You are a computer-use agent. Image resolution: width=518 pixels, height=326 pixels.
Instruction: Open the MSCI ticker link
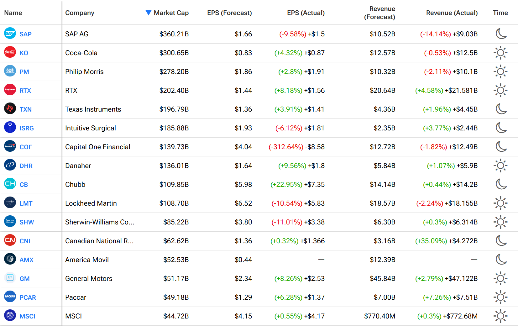coord(27,316)
